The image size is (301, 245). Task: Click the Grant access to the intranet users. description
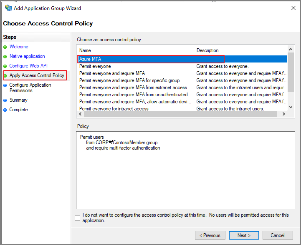[230, 109]
